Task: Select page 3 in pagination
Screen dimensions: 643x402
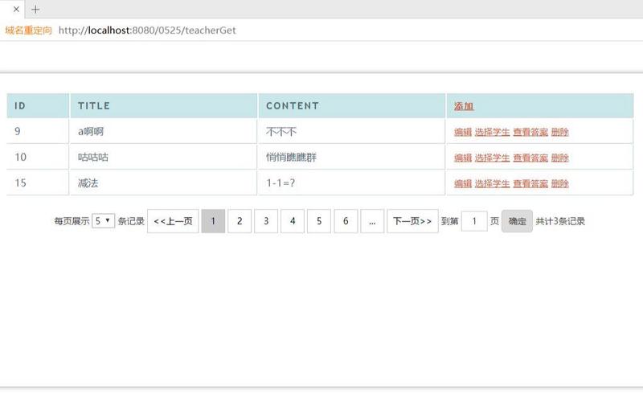Action: click(266, 221)
